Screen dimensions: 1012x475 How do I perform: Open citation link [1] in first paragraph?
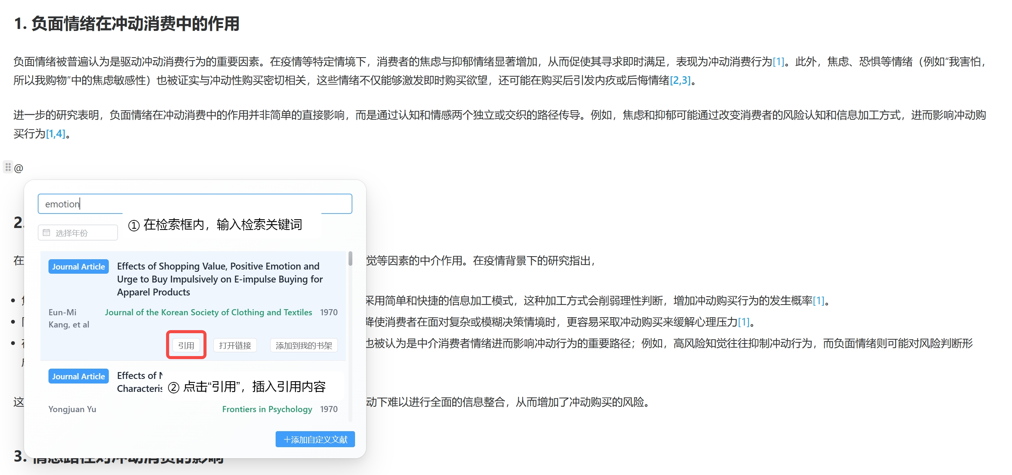778,62
